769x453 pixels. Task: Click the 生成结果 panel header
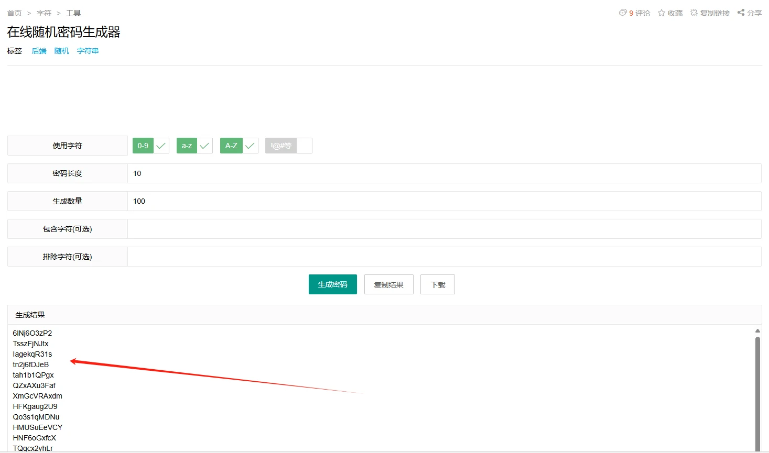pos(384,315)
